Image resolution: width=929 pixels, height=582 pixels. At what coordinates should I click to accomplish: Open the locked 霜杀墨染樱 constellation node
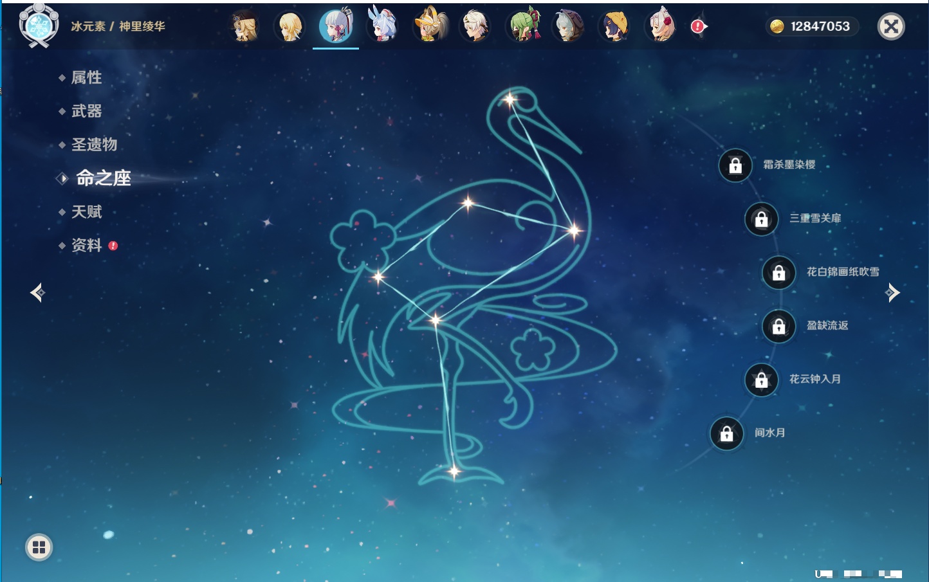pos(735,165)
